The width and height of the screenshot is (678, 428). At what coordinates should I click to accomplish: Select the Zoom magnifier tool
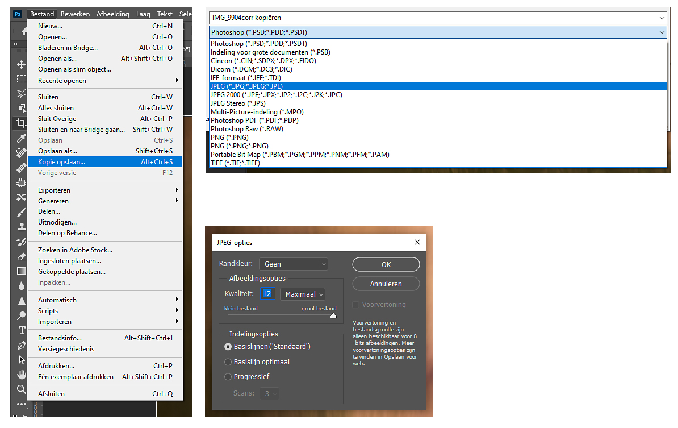[21, 389]
